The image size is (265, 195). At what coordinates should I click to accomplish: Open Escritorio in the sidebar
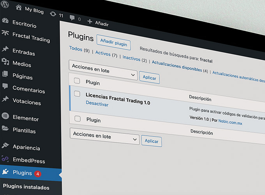(25, 24)
